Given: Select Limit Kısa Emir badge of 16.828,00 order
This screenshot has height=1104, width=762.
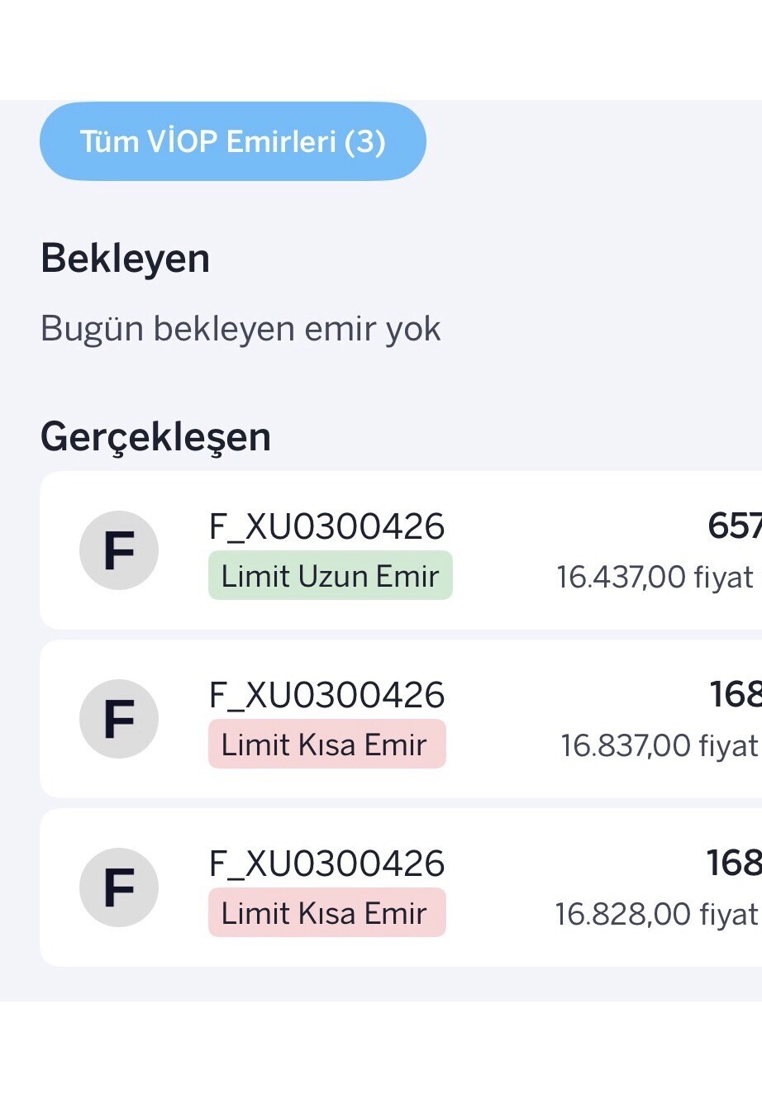Looking at the screenshot, I should click(326, 913).
